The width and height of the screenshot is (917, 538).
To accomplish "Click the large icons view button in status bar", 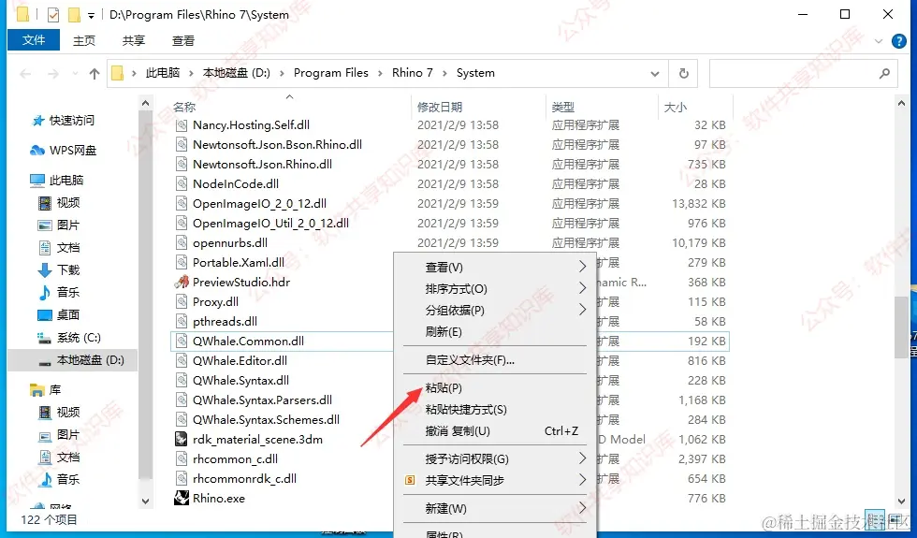I will tap(895, 517).
